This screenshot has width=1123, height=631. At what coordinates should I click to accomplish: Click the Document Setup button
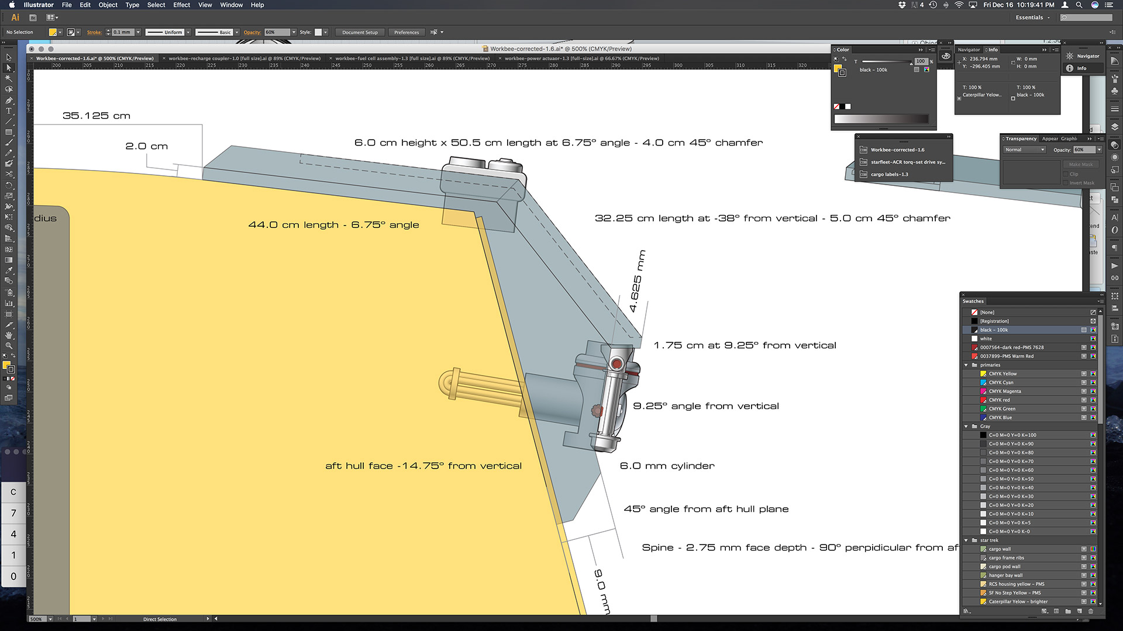point(360,32)
